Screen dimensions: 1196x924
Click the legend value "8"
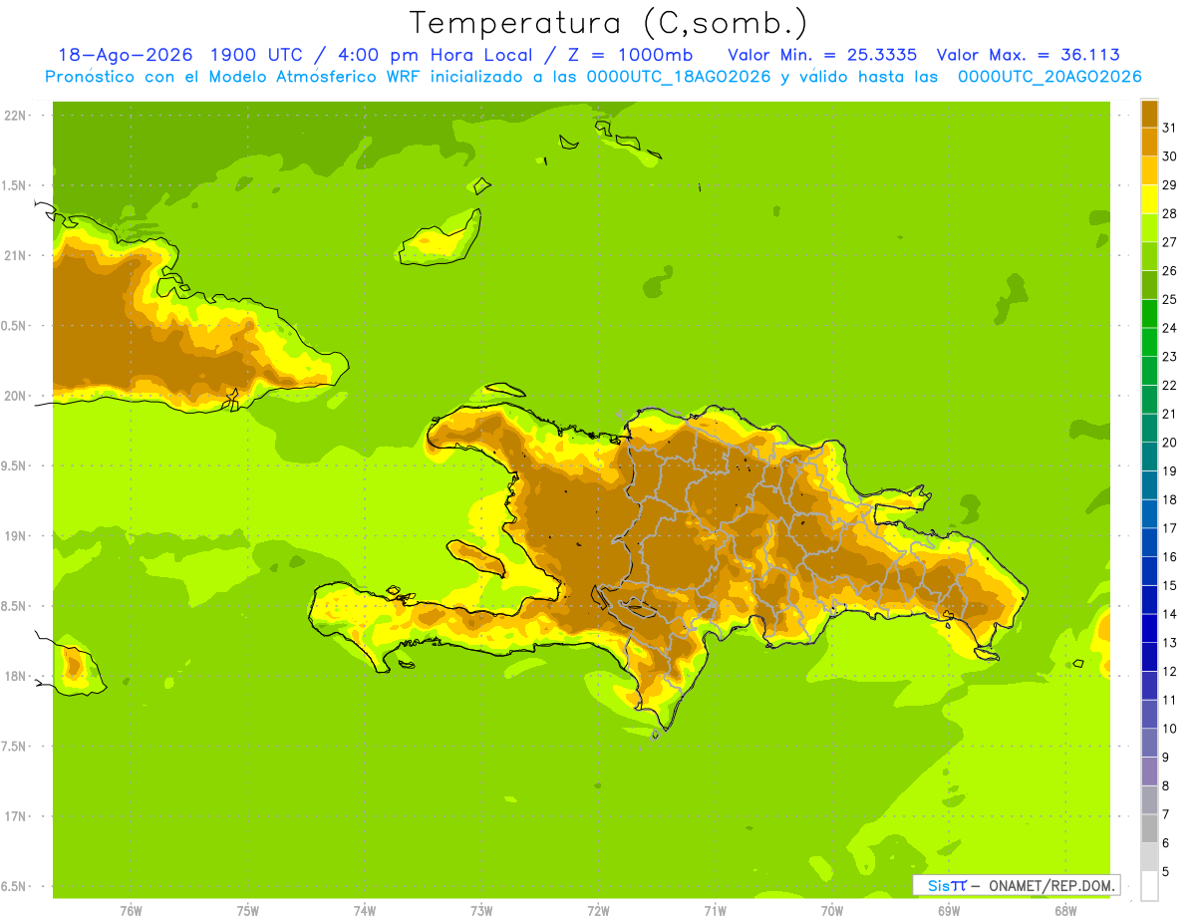click(x=1165, y=786)
